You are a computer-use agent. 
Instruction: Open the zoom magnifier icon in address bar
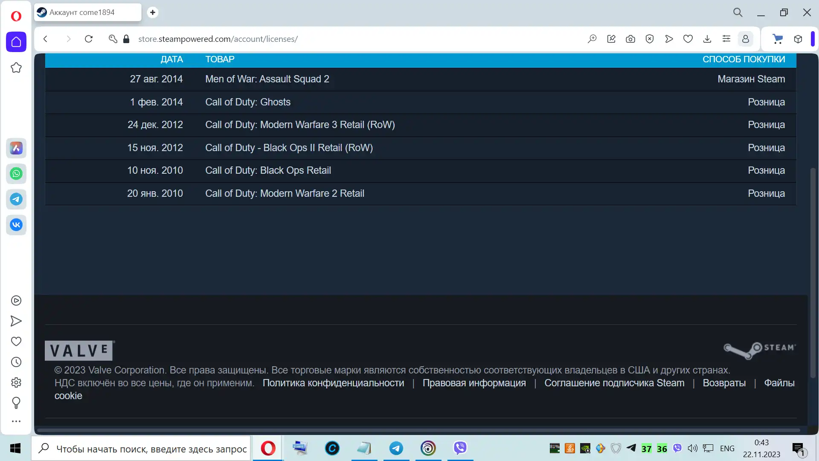point(592,39)
